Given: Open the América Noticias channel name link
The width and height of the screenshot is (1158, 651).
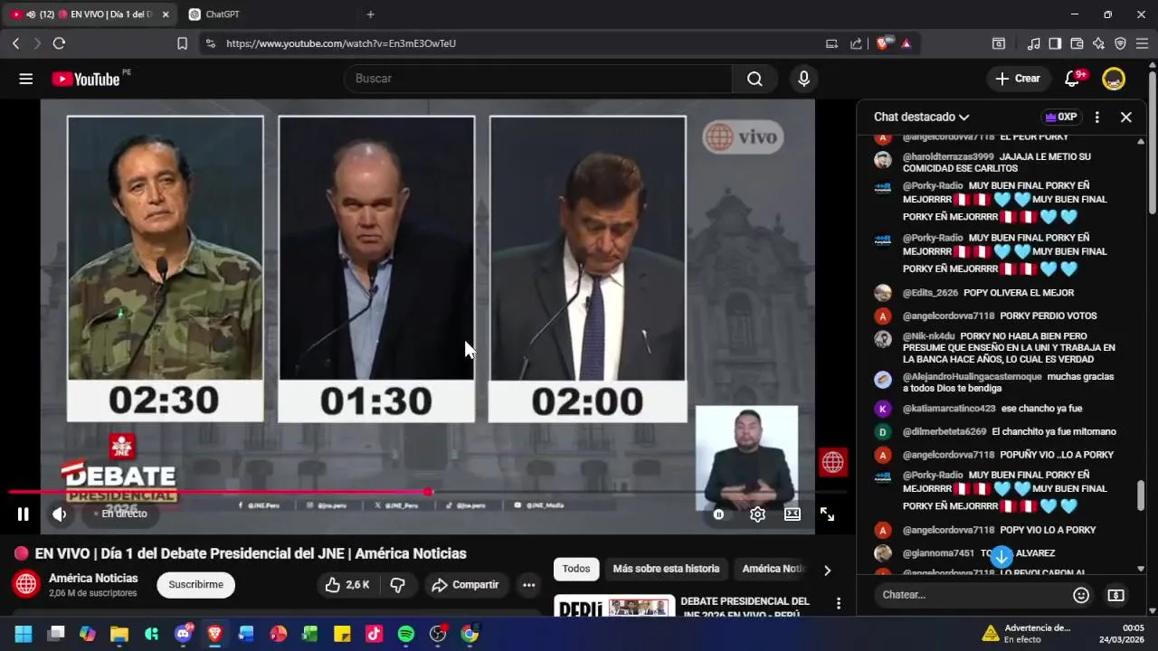Looking at the screenshot, I should click(93, 578).
